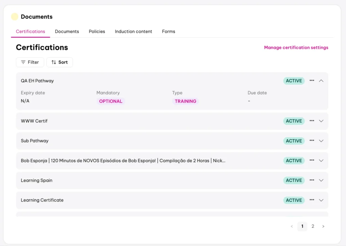346x246 pixels.
Task: Click the Certifications page heading
Action: pyautogui.click(x=42, y=47)
